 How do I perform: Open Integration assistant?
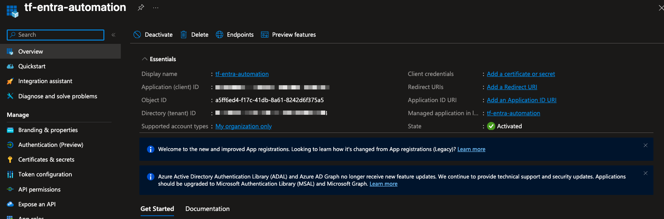click(x=60, y=81)
